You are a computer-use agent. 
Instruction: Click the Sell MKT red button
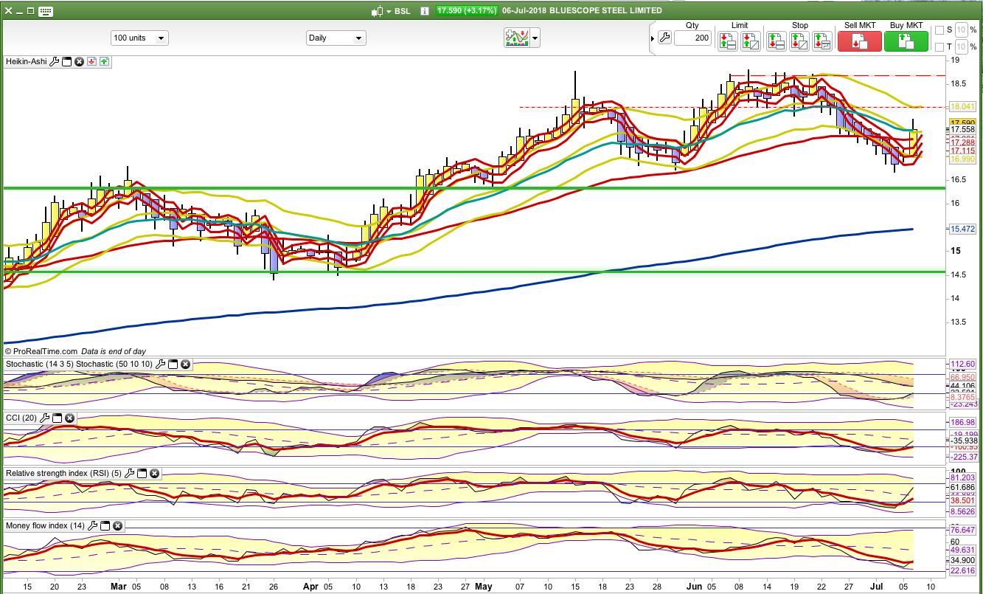point(860,41)
